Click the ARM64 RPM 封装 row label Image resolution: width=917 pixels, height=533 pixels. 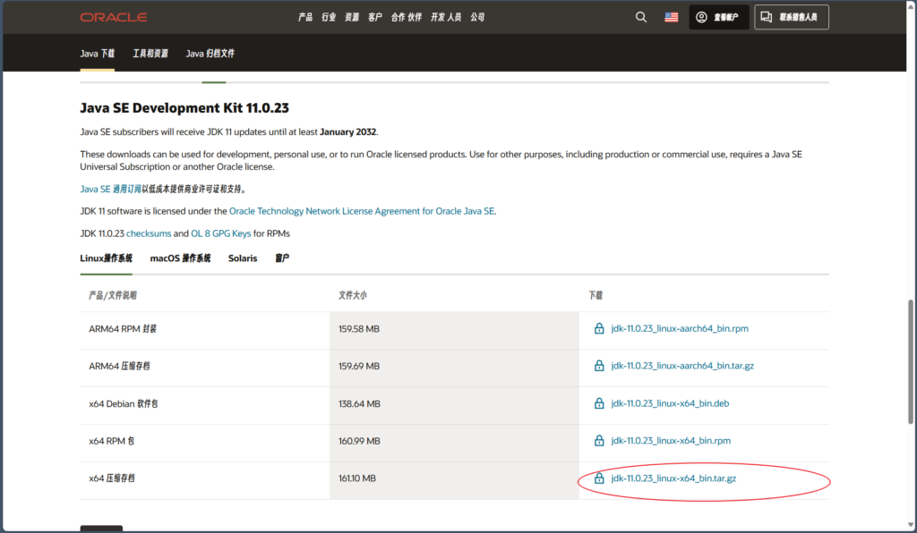123,329
